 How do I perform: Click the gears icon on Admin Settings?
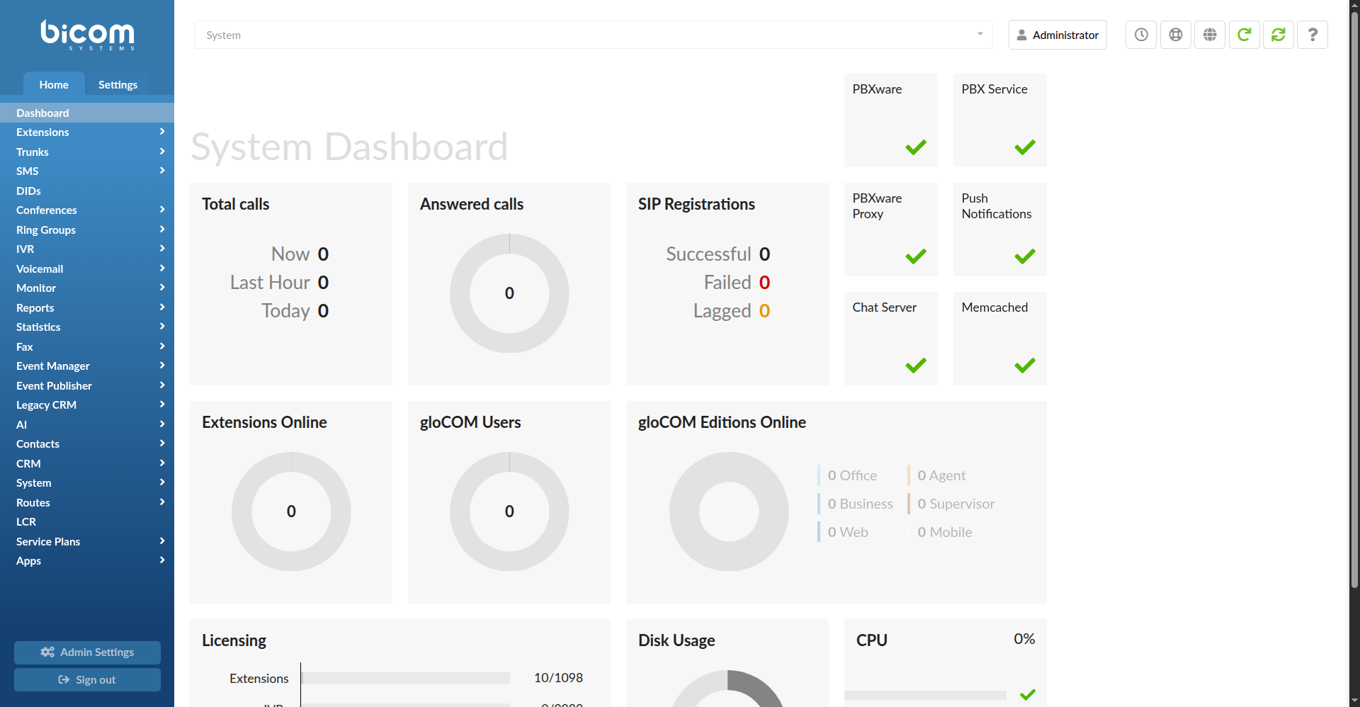click(x=47, y=652)
